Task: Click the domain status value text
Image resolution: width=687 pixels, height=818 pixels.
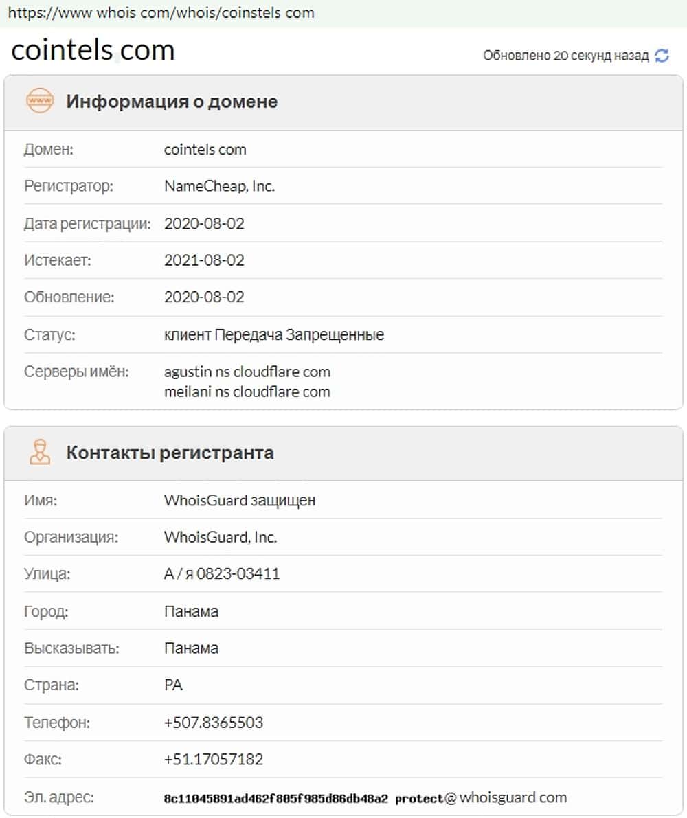Action: tap(274, 335)
